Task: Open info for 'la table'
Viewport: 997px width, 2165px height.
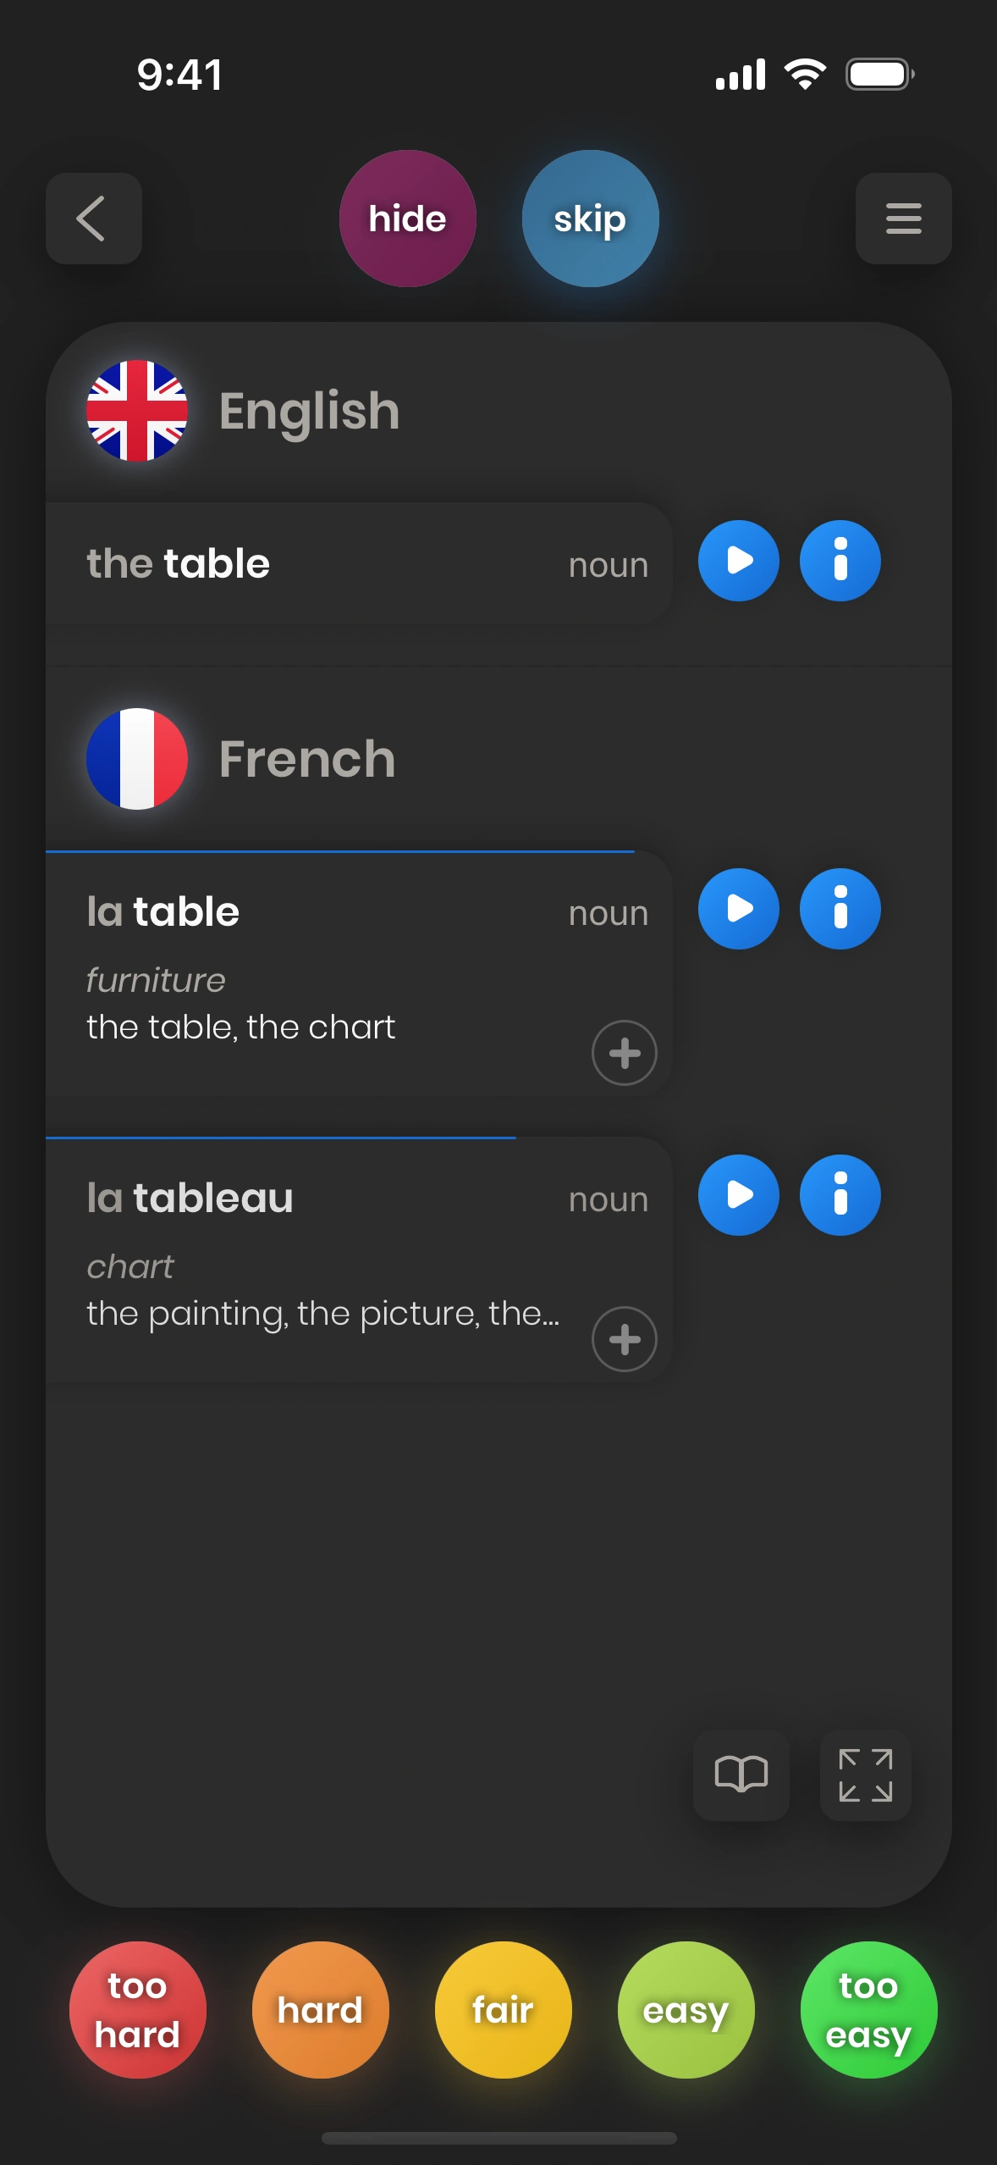Action: pos(840,909)
